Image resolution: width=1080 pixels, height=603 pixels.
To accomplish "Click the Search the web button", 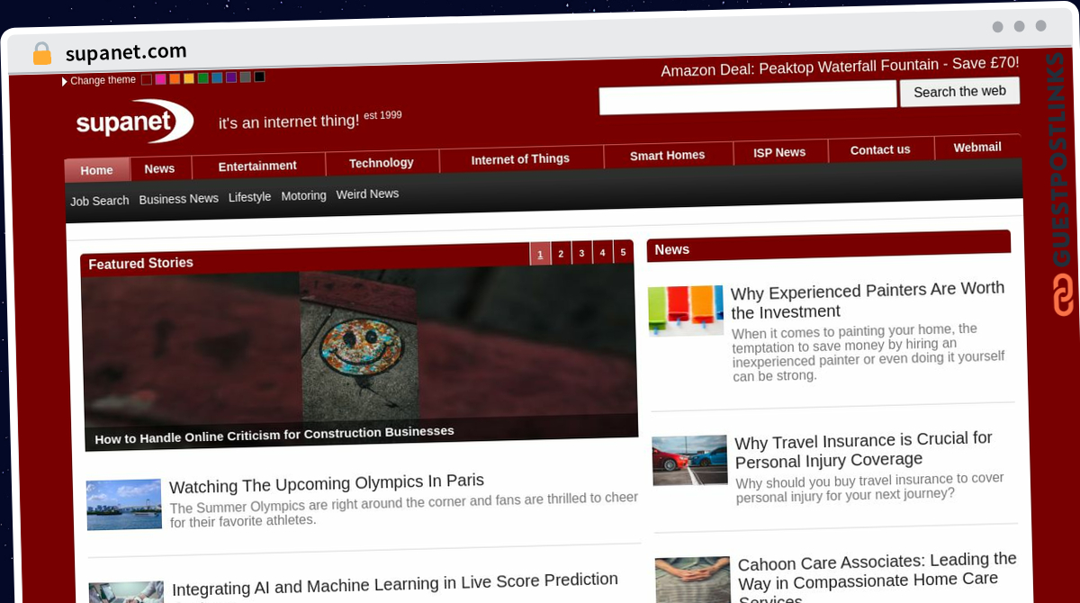I will coord(959,92).
